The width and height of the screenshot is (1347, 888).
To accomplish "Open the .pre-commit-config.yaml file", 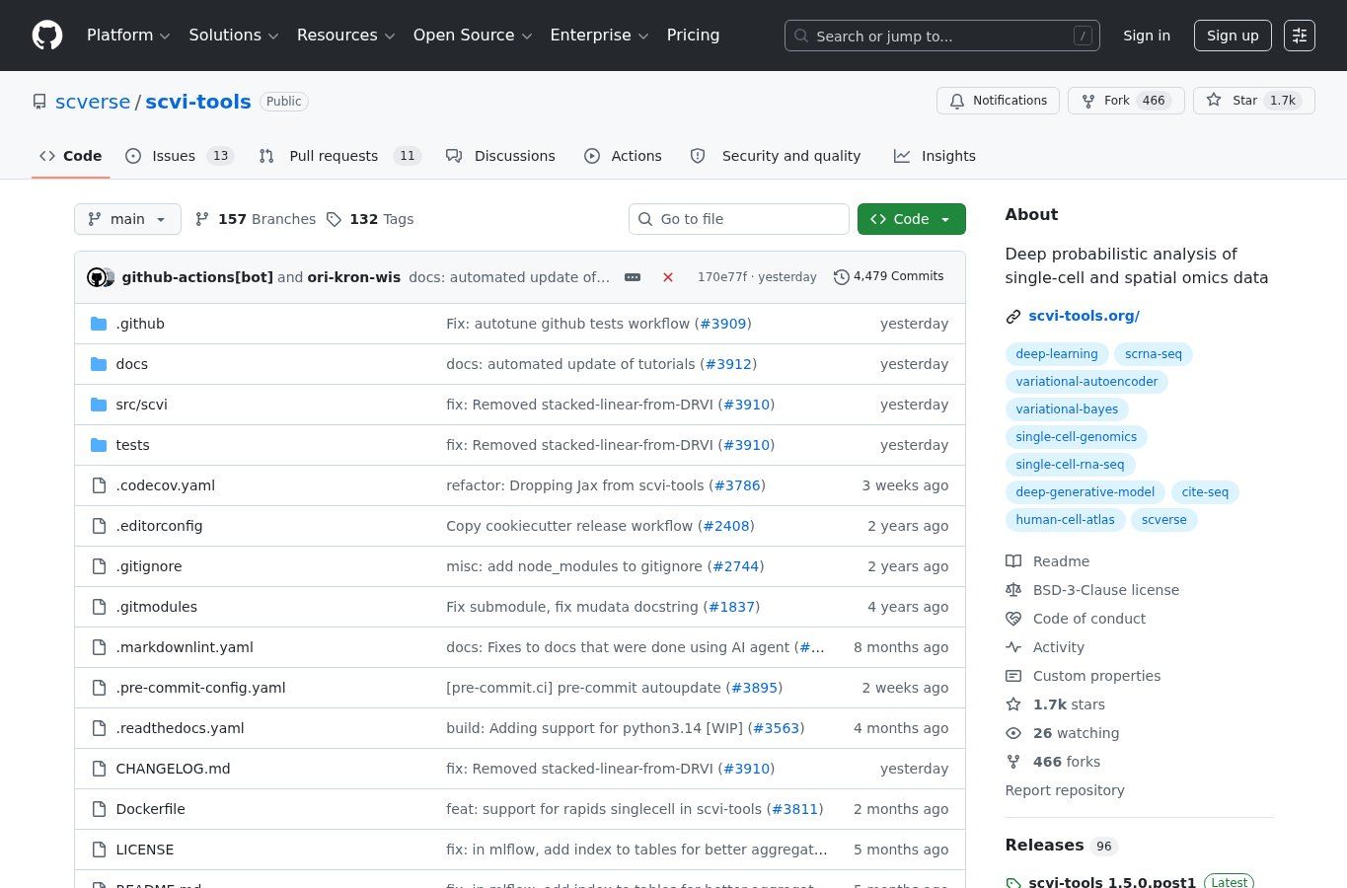I will click(x=200, y=688).
